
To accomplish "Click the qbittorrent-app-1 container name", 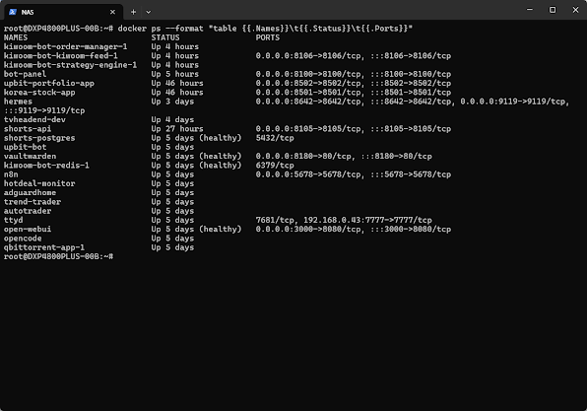I will (x=44, y=247).
